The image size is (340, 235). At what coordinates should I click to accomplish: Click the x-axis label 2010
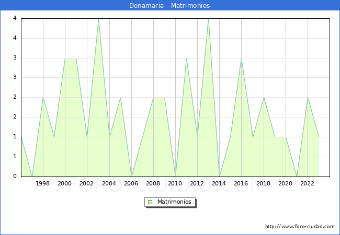click(175, 183)
